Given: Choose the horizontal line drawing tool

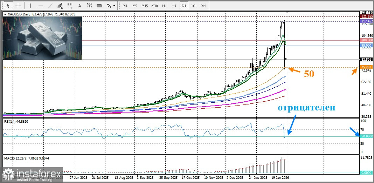Looking at the screenshot, I should [x=41, y=6].
